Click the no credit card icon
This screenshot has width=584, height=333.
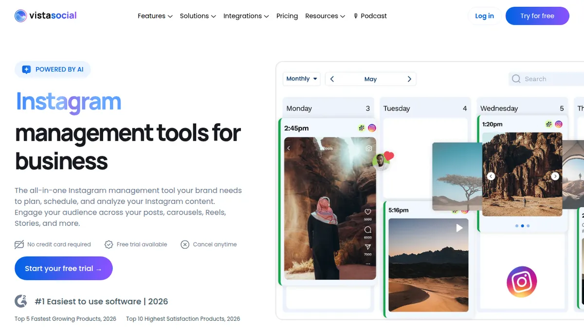tap(19, 244)
